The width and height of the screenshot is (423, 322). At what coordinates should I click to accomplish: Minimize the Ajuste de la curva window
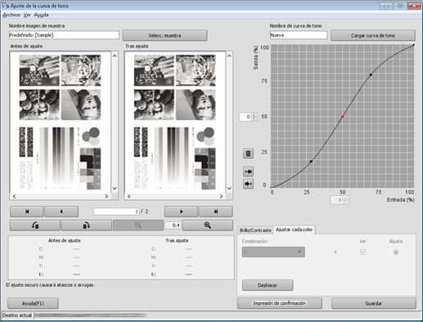coord(386,6)
